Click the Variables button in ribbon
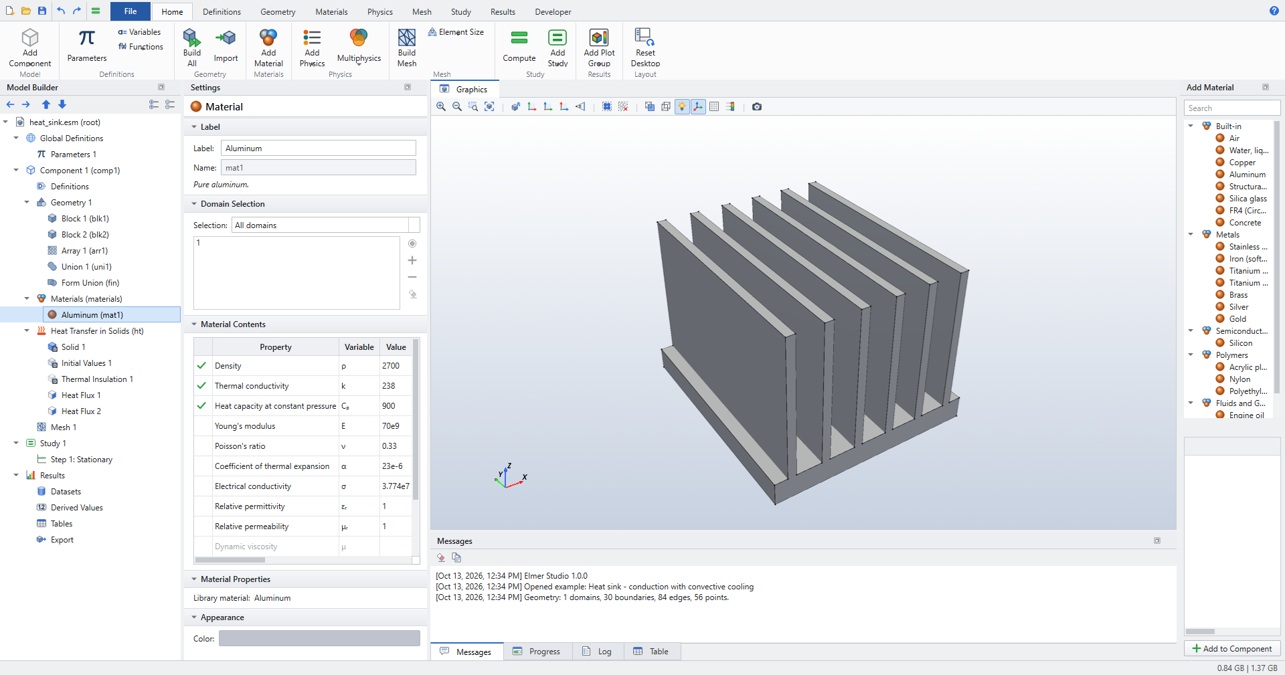Screen dimensions: 1285x675 (x=139, y=32)
